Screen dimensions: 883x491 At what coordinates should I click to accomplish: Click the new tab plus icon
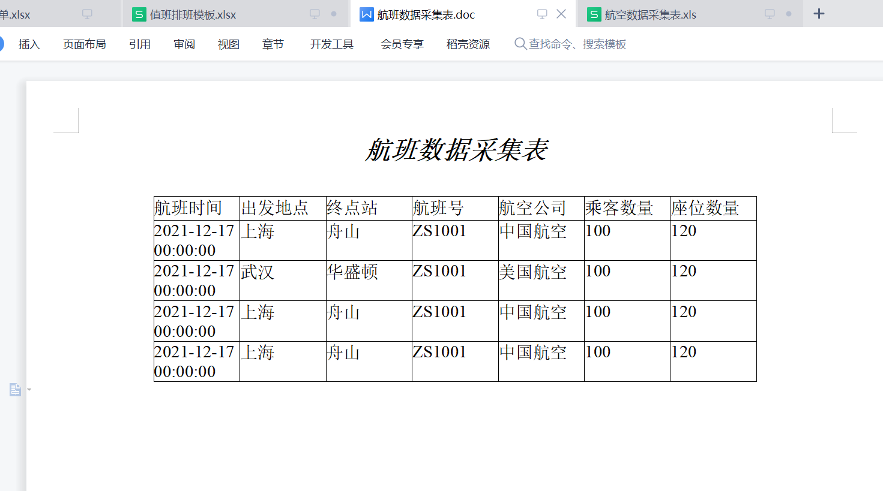pos(819,14)
